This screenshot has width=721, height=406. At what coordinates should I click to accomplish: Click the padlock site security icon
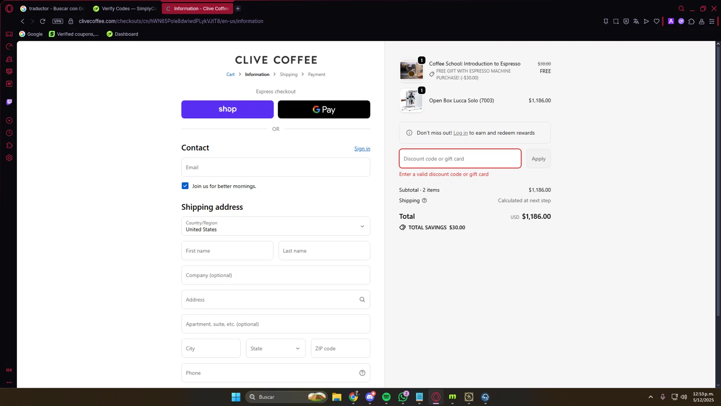click(x=71, y=21)
